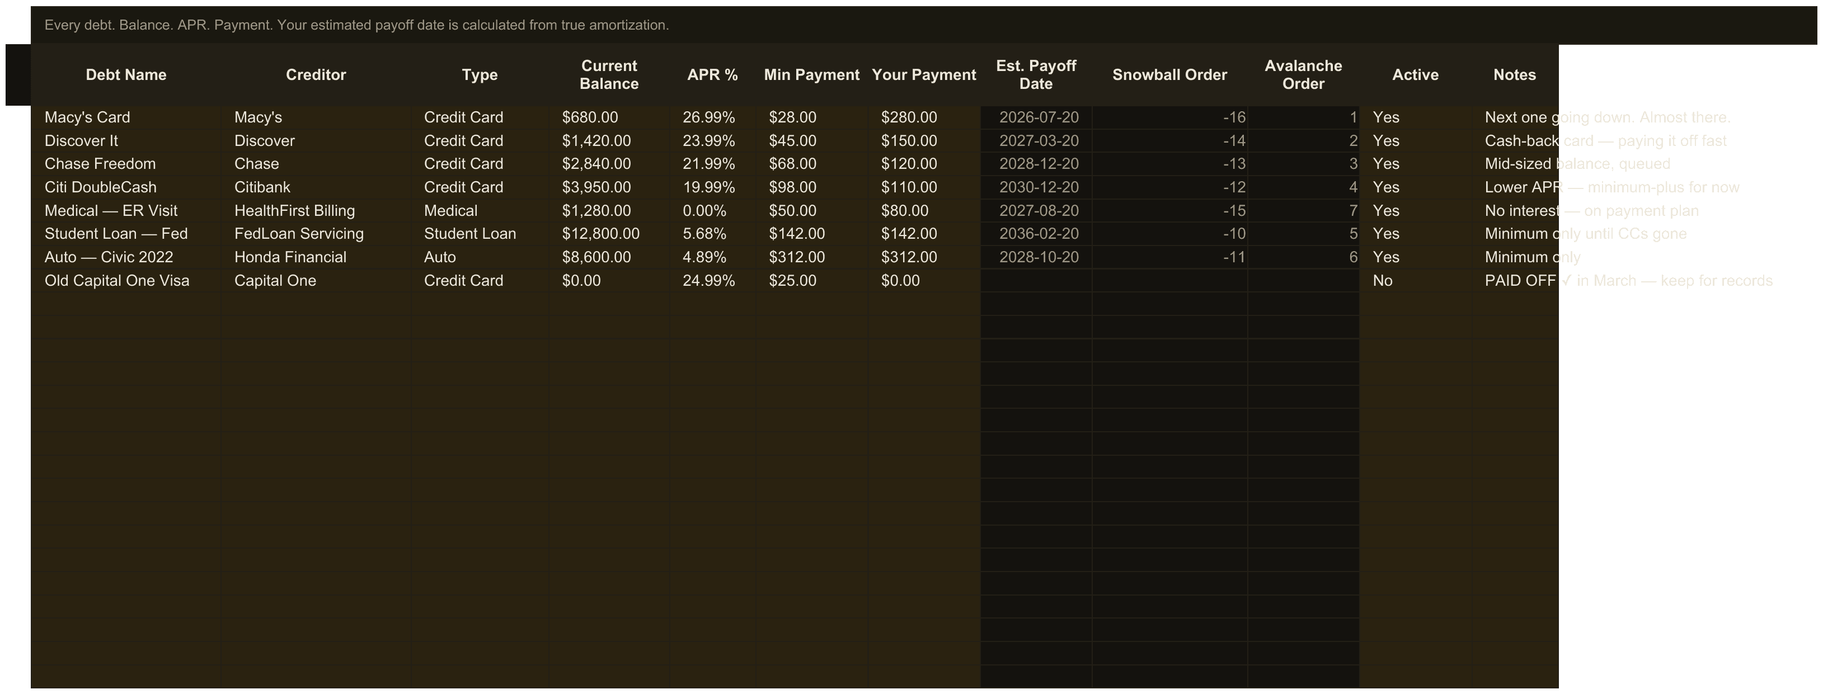1823x694 pixels.
Task: Click the $28.00 min payment cell
Action: pos(812,117)
